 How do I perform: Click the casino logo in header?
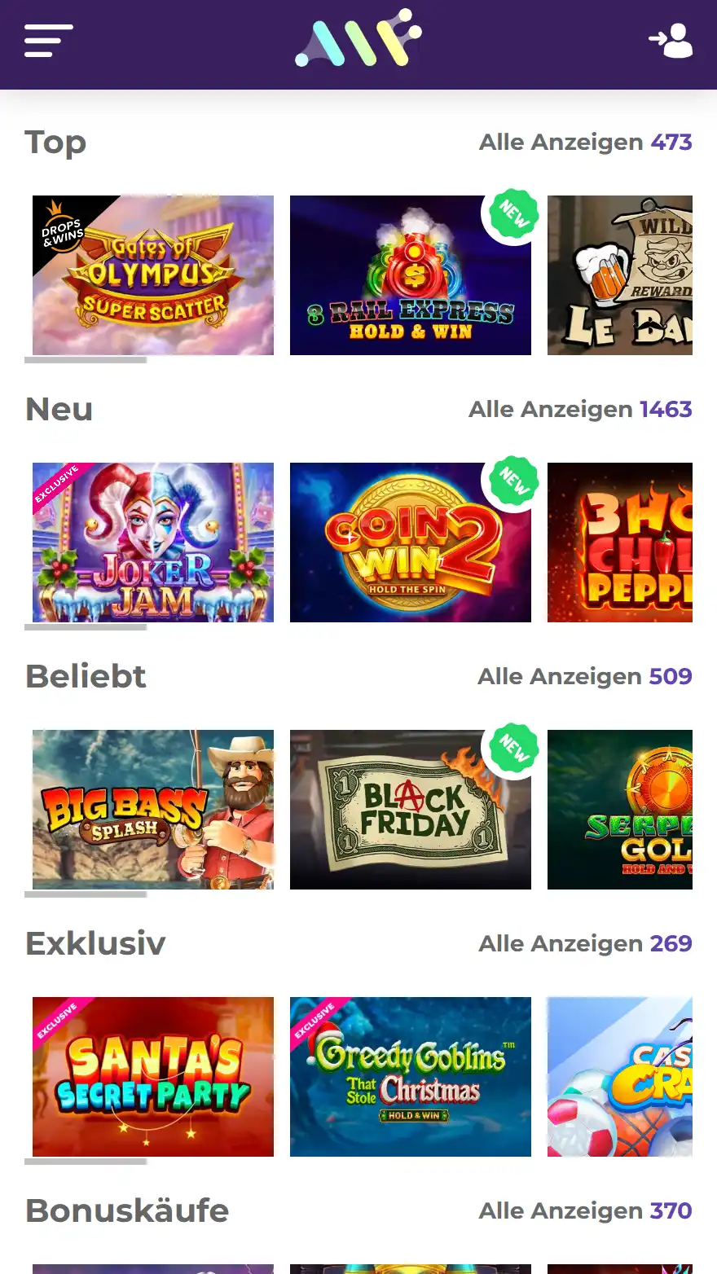click(x=358, y=39)
